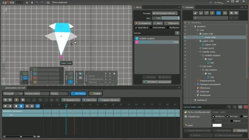The width and height of the screenshot is (249, 140).
Task: Click the red record icon in mesh properties
Action: click(245, 107)
